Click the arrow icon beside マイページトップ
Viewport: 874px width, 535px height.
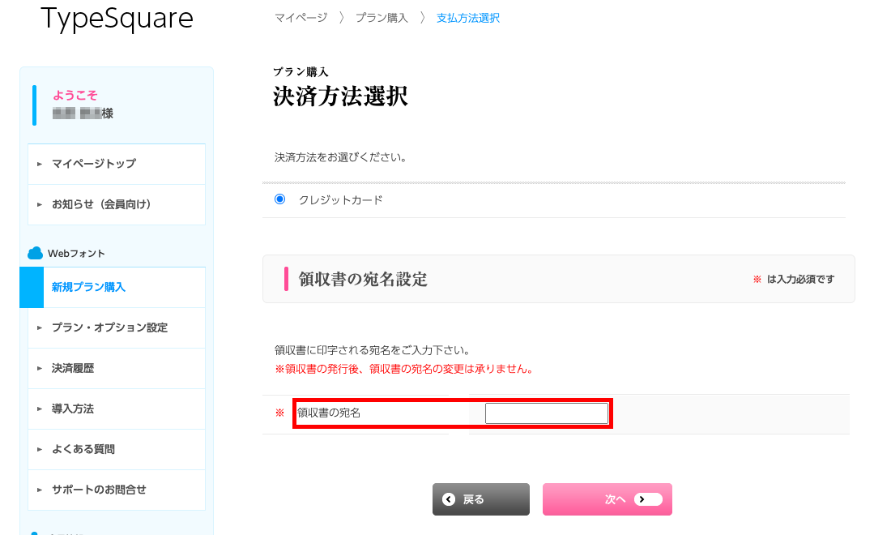pos(40,164)
